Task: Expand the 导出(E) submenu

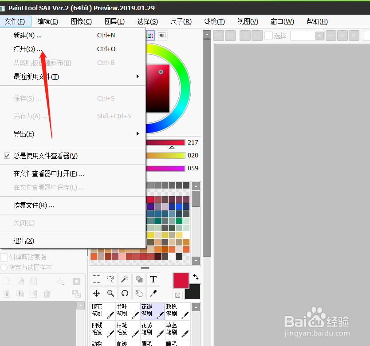Action: pyautogui.click(x=73, y=134)
